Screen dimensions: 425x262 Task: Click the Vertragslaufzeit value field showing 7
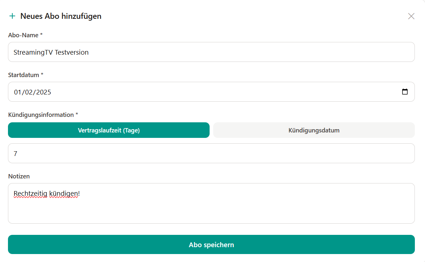[211, 153]
